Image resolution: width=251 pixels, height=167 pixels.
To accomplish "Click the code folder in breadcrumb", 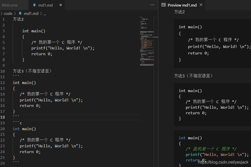I will tap(8, 14).
